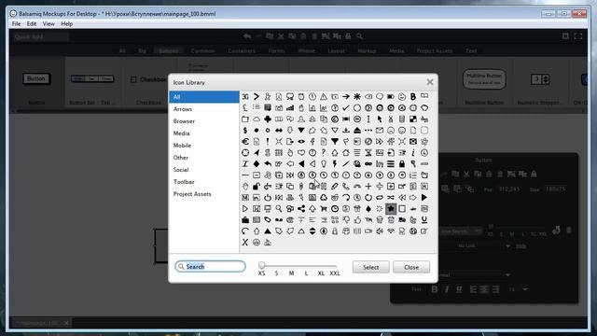Show the Other icon category

(204, 158)
